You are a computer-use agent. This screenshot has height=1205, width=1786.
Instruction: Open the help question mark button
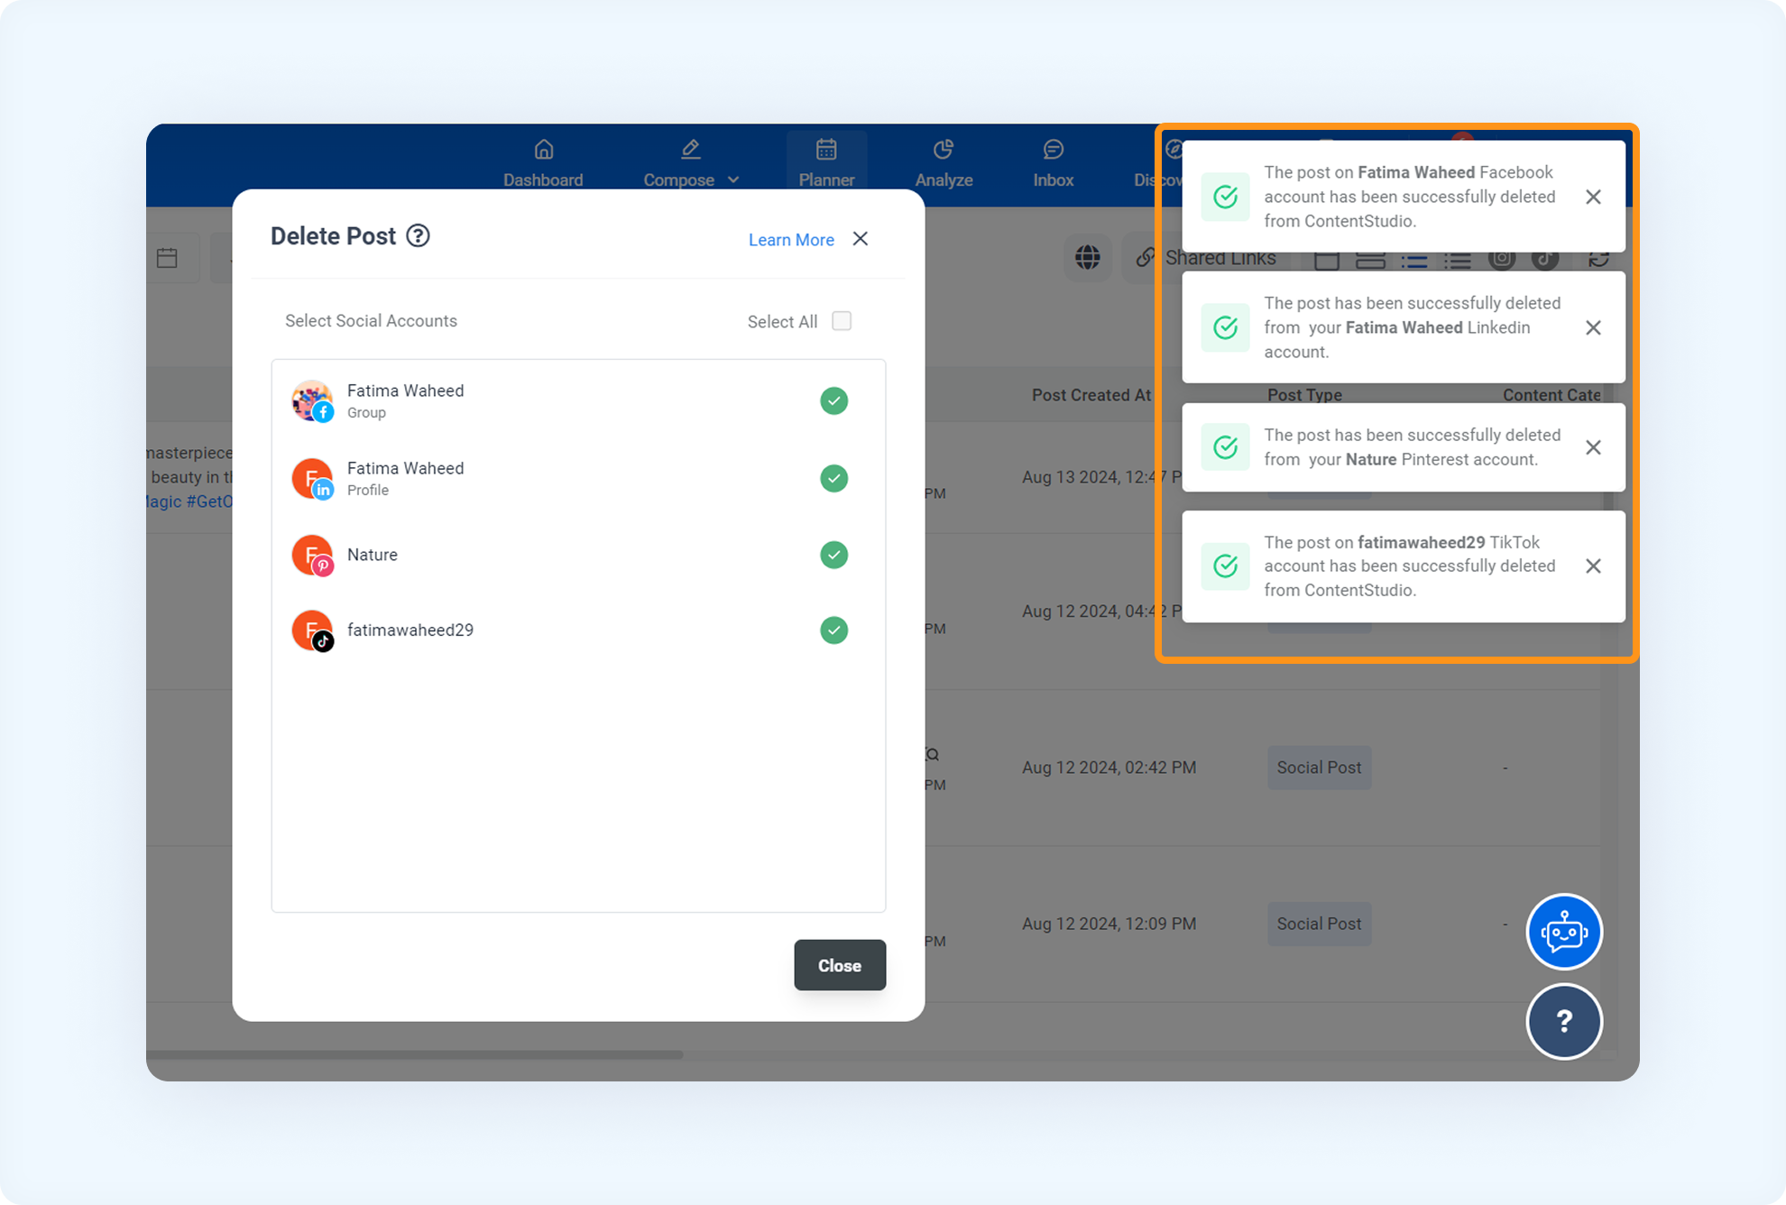click(x=1564, y=1021)
